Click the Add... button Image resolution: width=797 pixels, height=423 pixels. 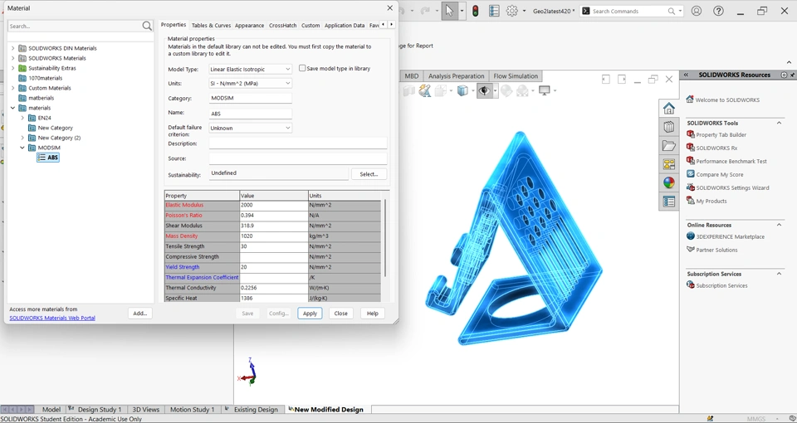click(x=139, y=314)
